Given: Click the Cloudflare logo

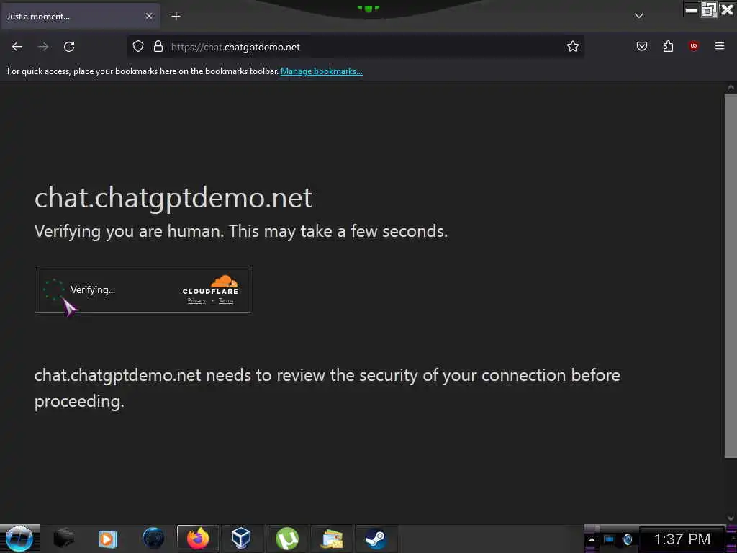Looking at the screenshot, I should [x=211, y=284].
